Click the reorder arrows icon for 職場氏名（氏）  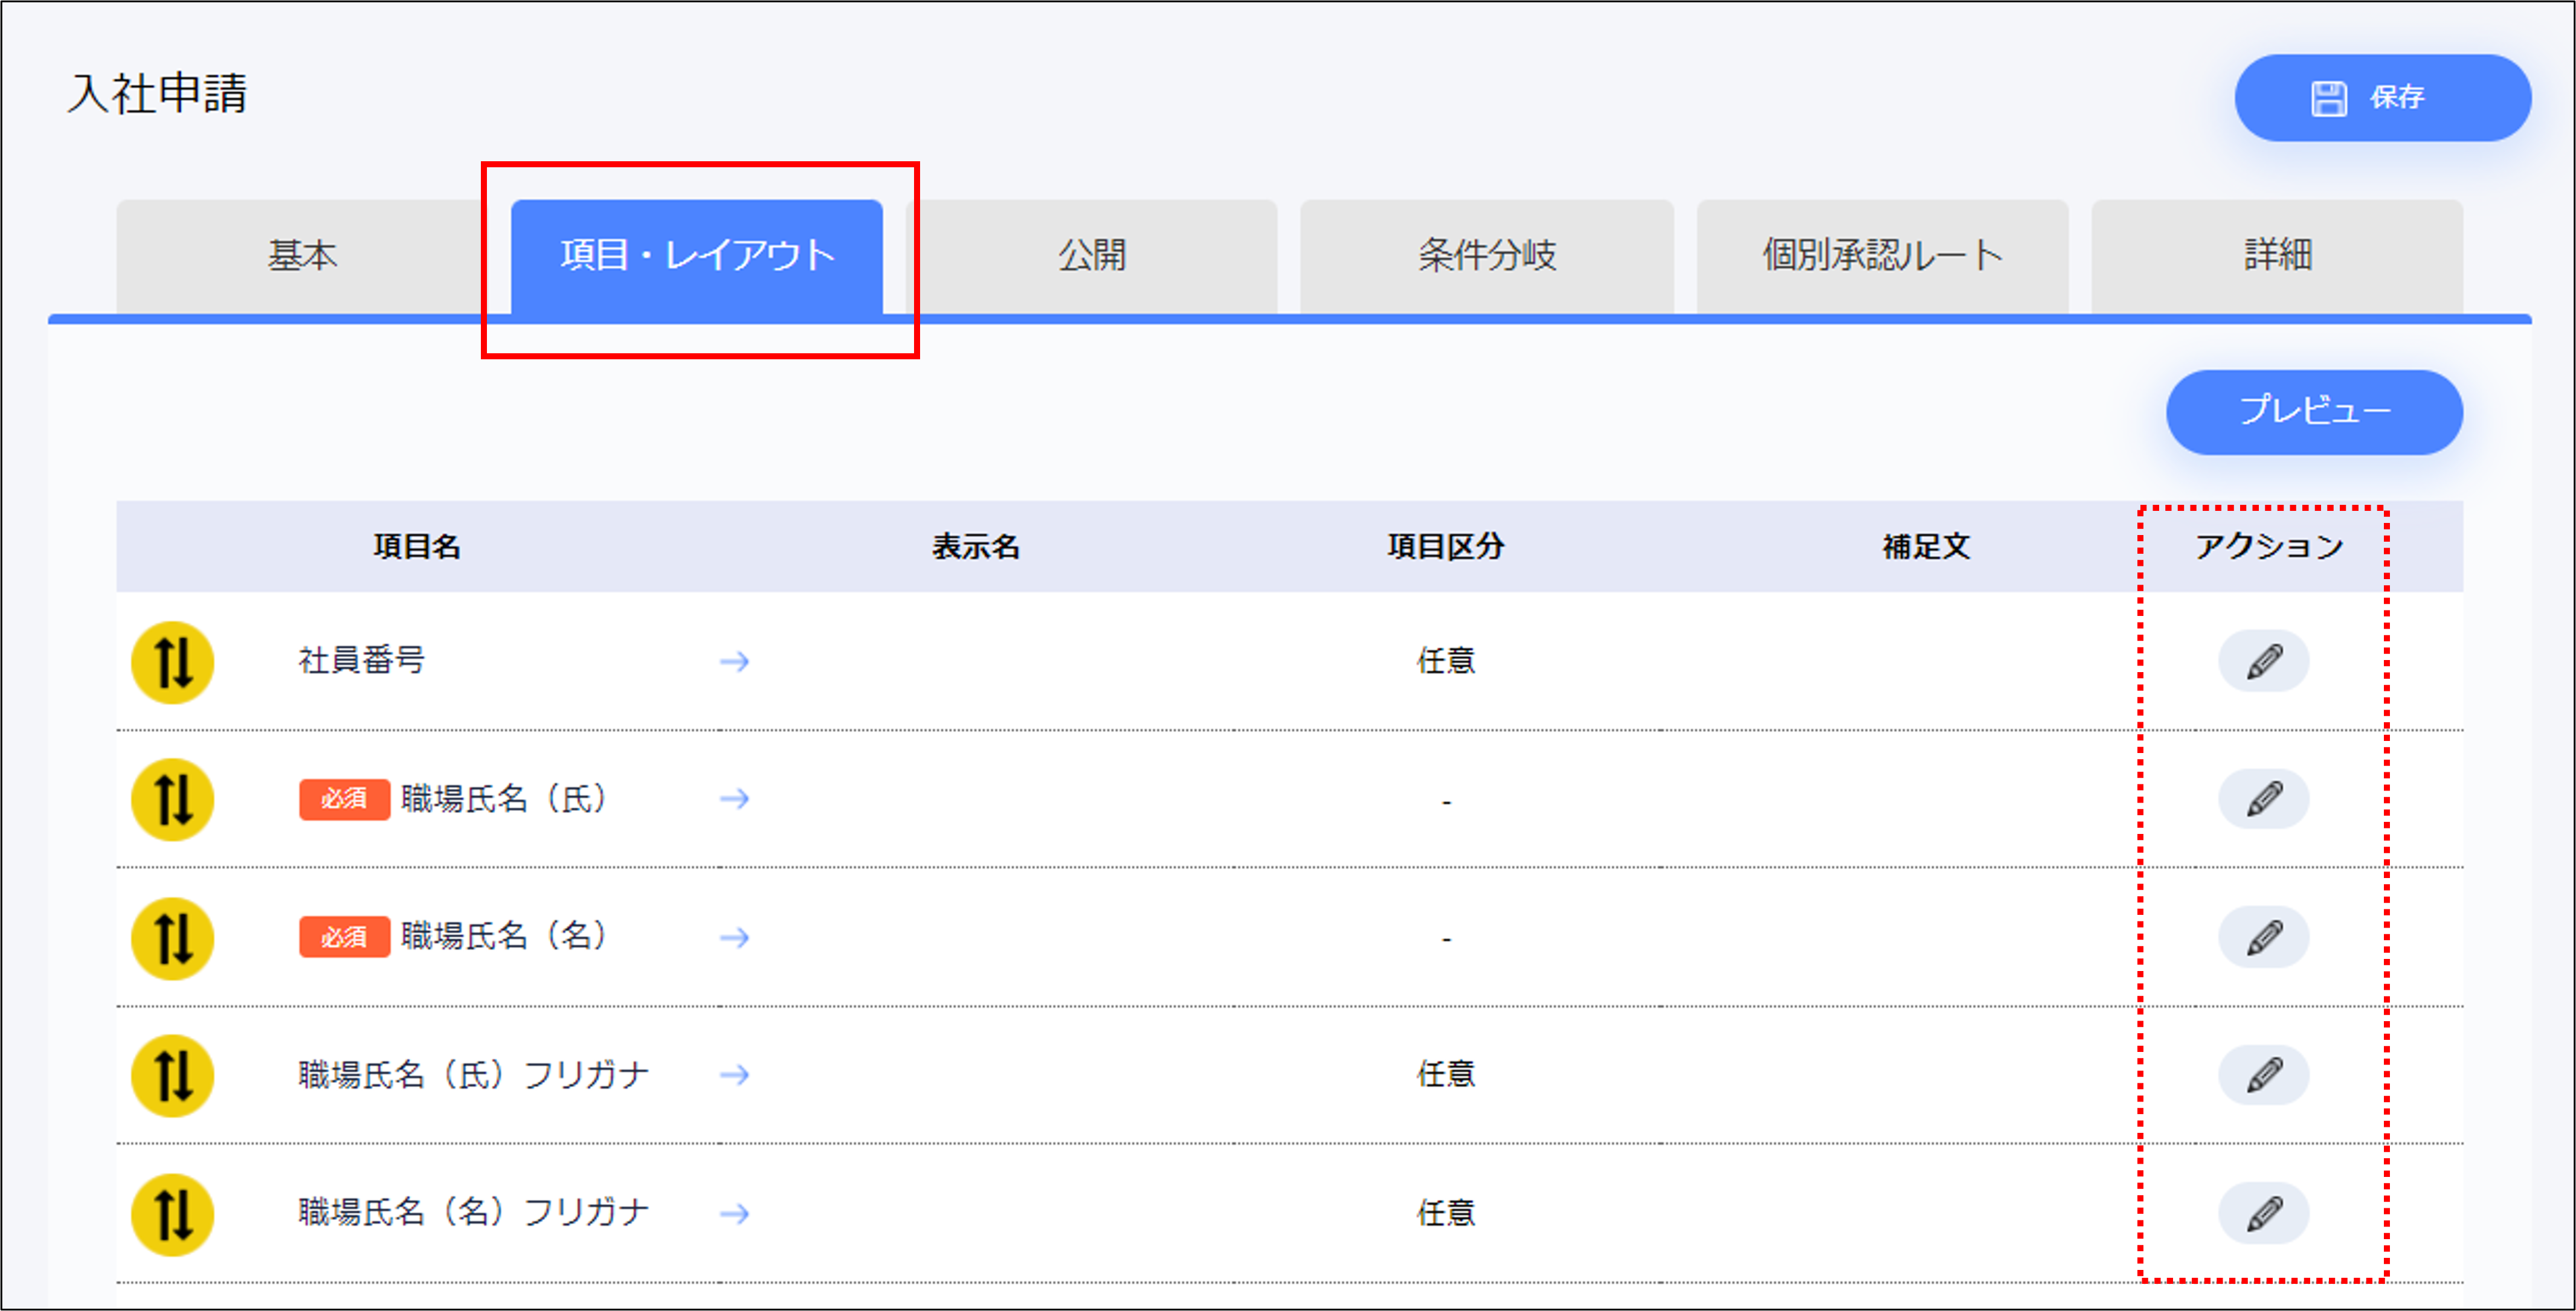172,798
